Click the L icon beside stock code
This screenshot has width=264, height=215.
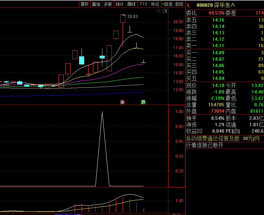point(189,5)
